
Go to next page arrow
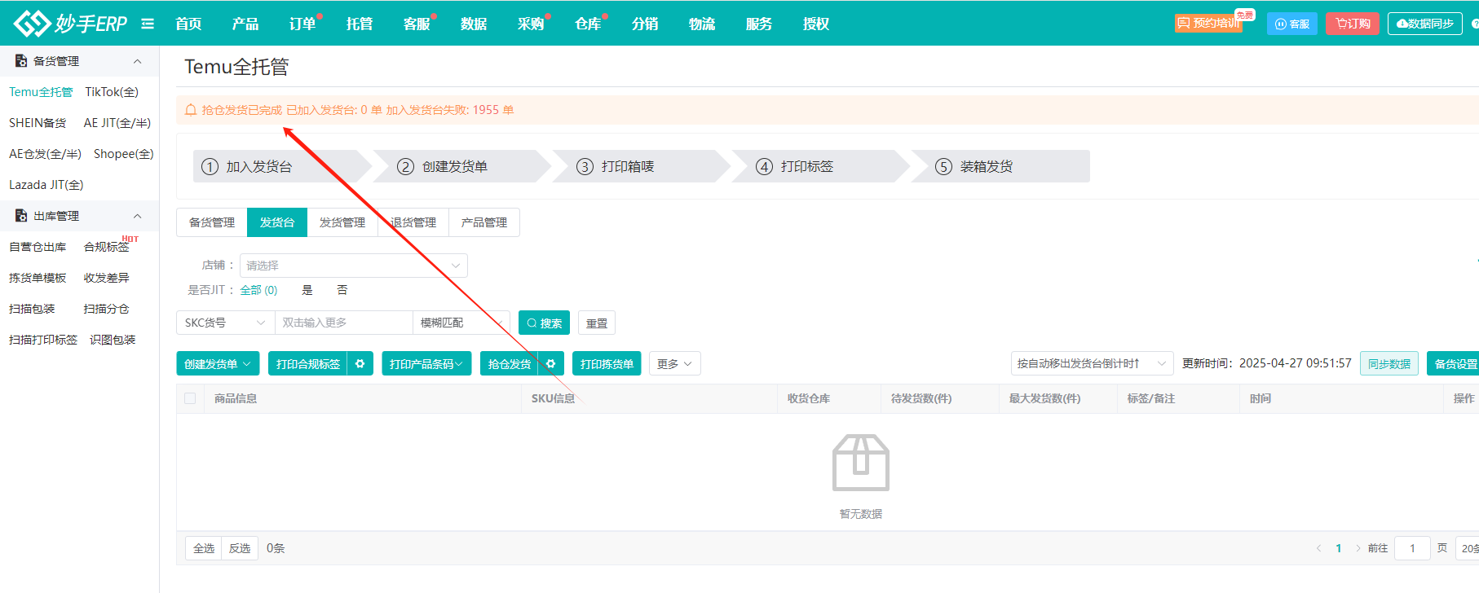pyautogui.click(x=1358, y=548)
